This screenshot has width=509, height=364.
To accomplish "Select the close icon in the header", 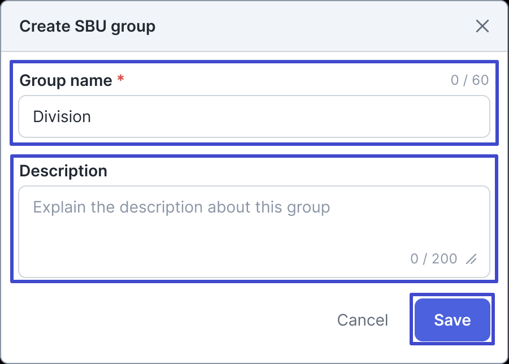I will [x=482, y=26].
